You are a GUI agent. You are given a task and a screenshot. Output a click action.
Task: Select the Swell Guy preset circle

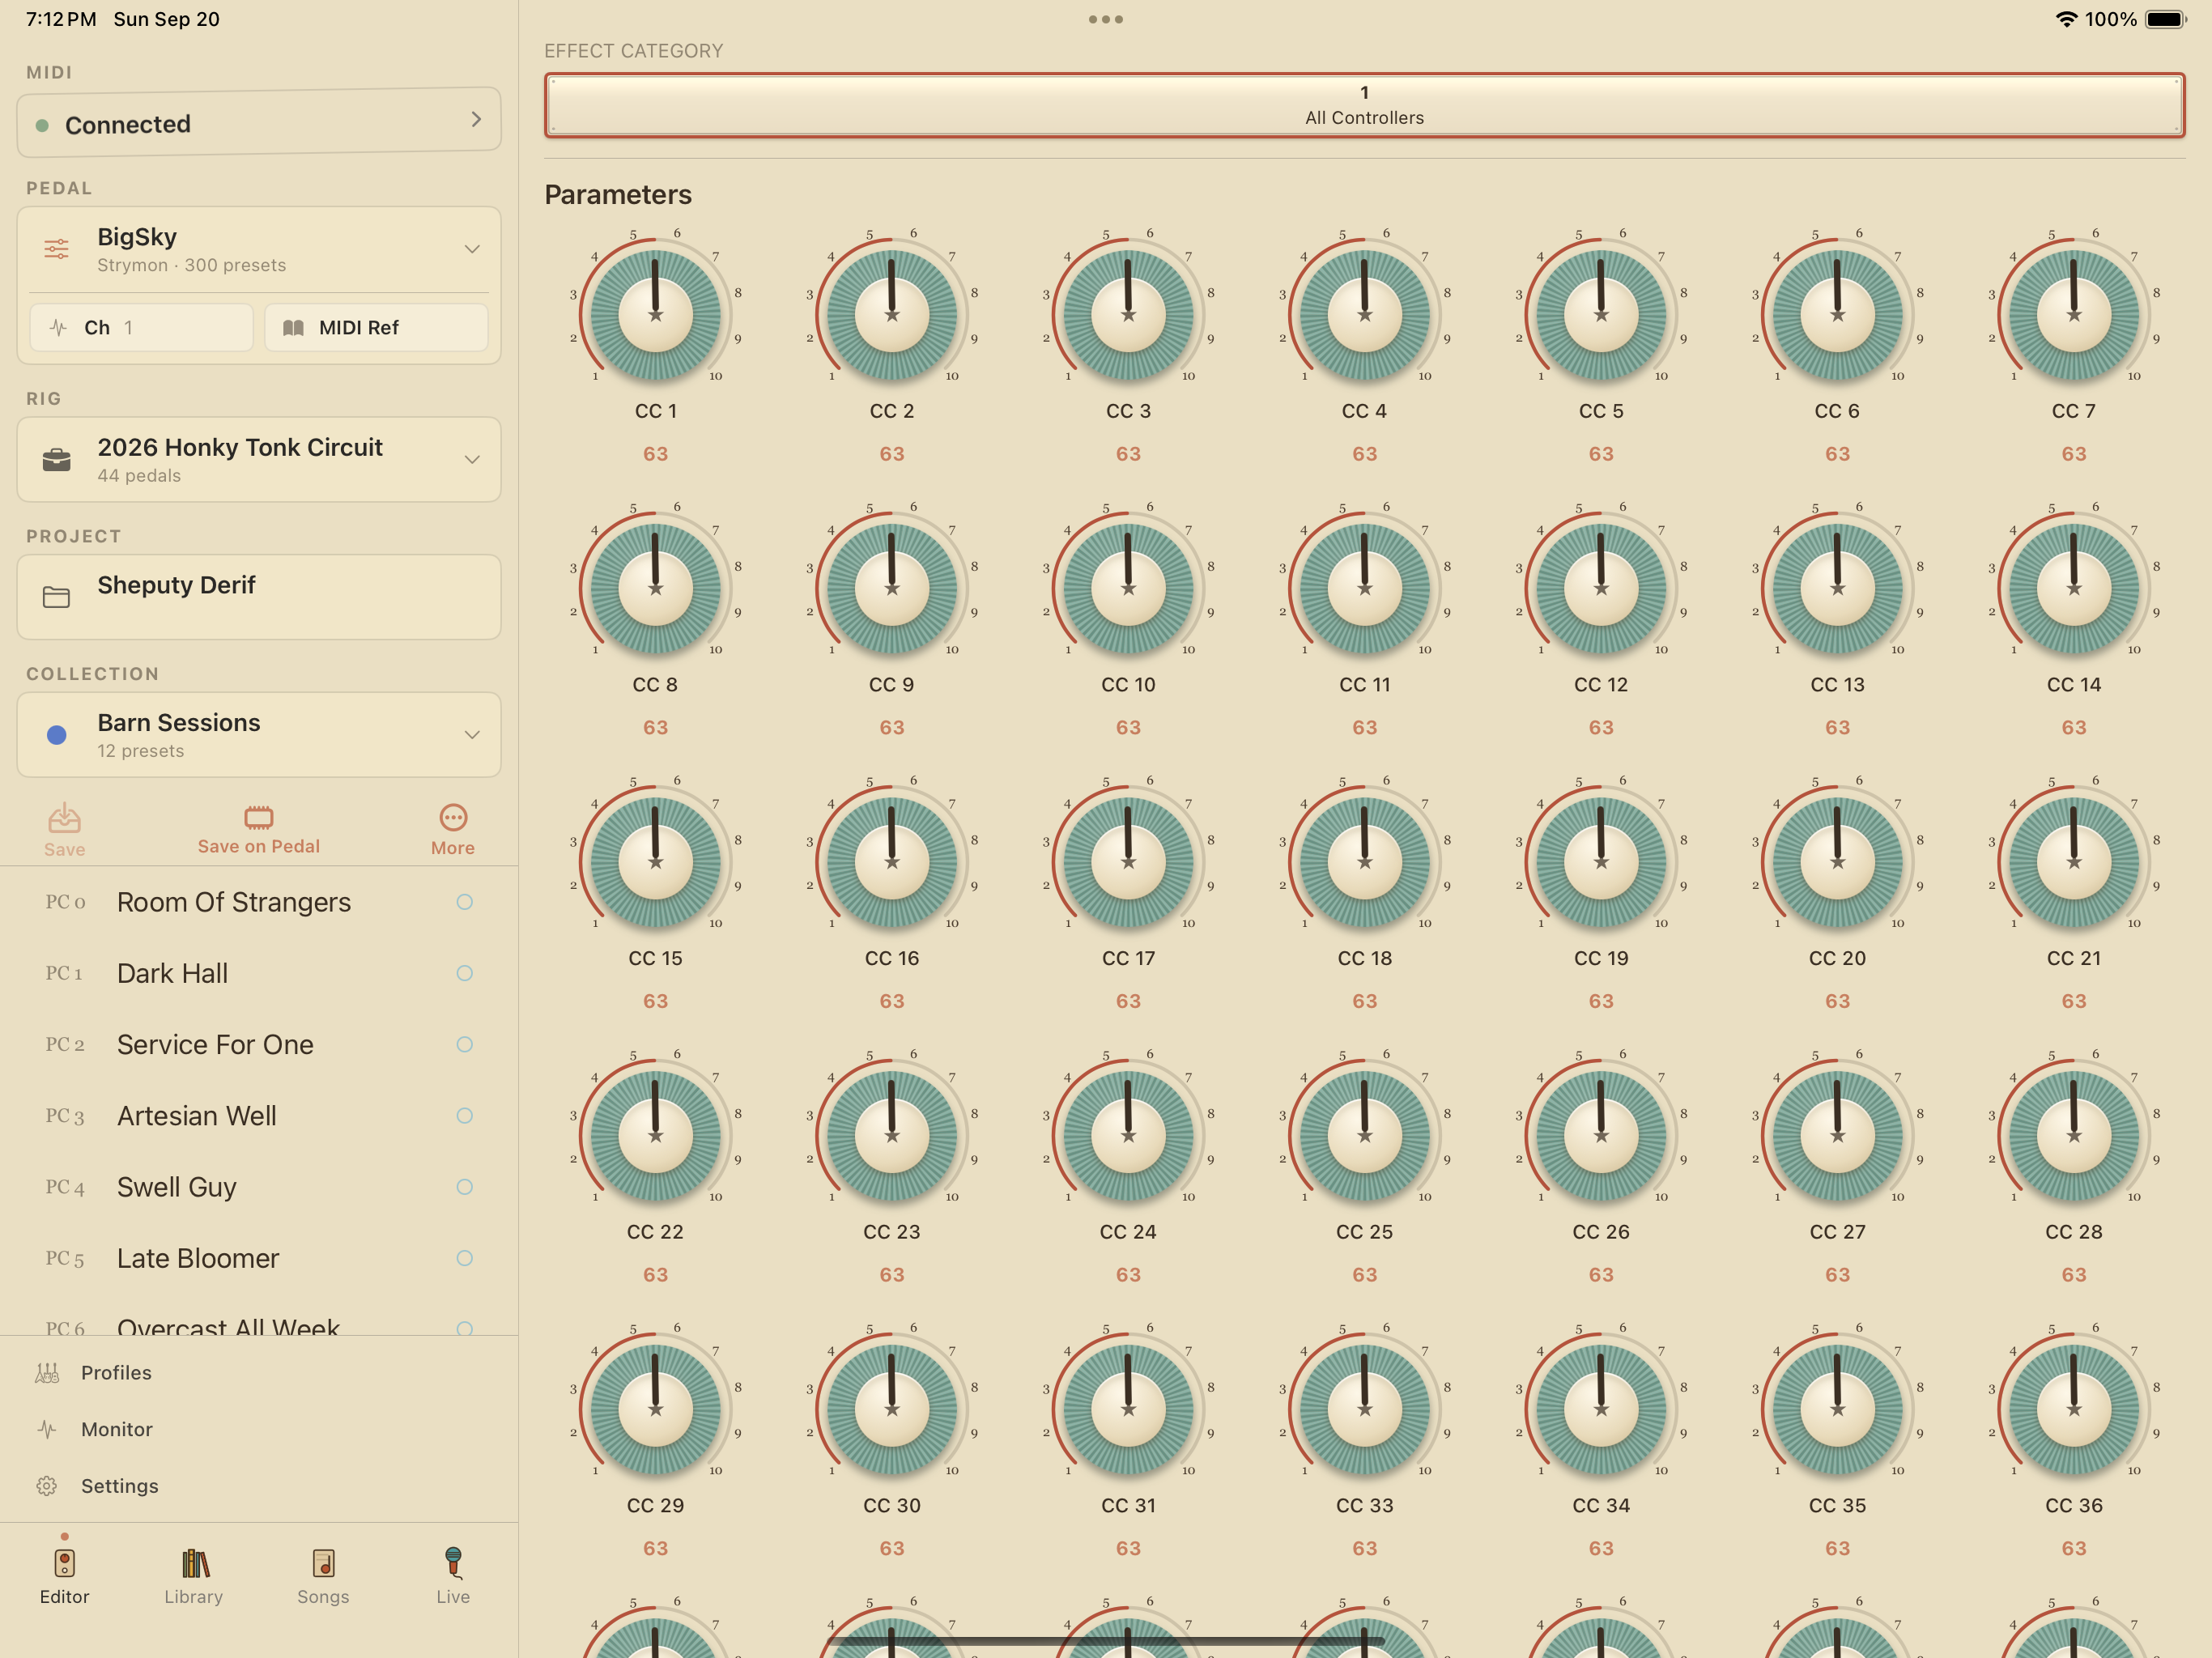pos(464,1187)
